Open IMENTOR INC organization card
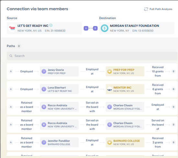The height and width of the screenshot is (158, 178). [125, 89]
